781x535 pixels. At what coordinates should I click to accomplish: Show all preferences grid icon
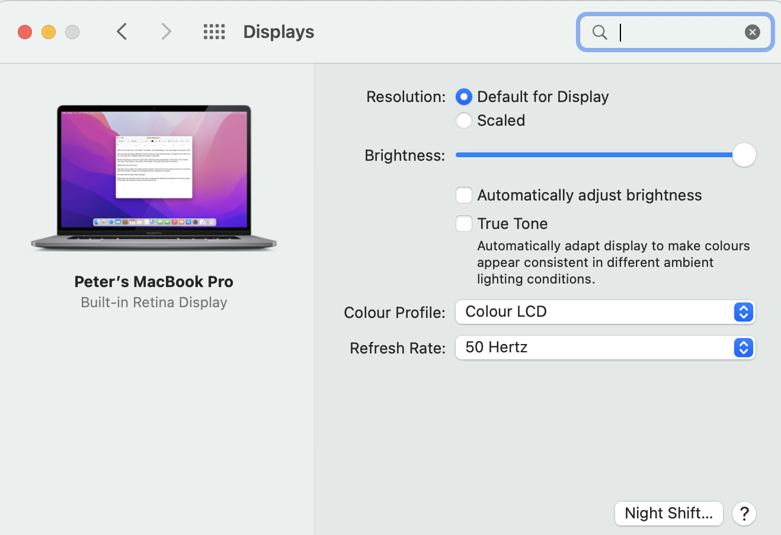(214, 32)
